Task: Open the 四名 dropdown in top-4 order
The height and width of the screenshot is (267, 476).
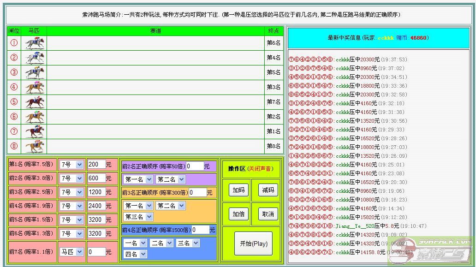Action: click(x=136, y=254)
